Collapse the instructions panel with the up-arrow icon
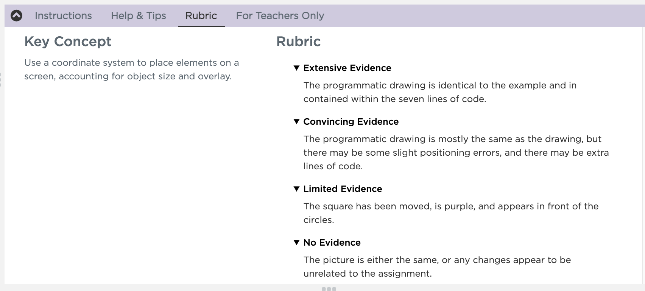 click(x=16, y=15)
